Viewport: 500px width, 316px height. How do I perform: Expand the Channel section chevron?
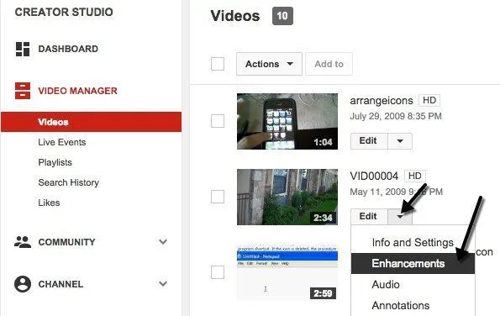163,283
